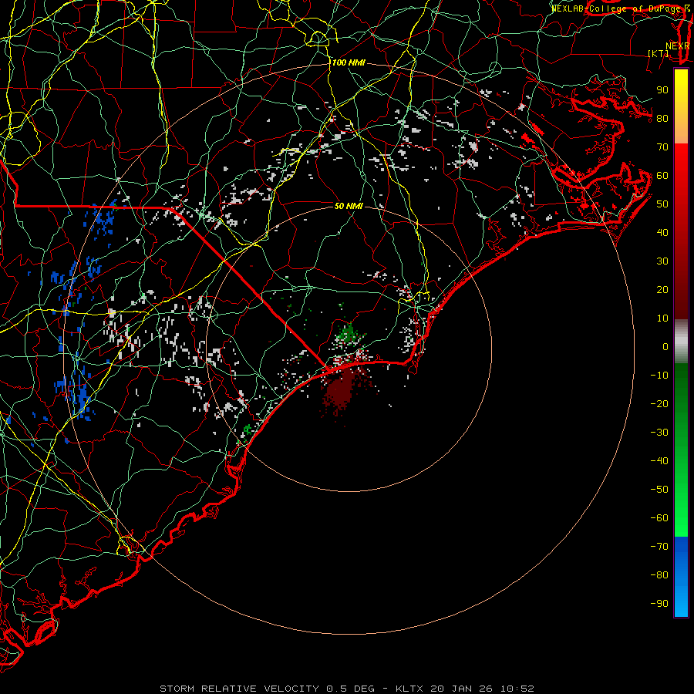Click the "20 JAN 26" date in the caption
Image resolution: width=694 pixels, height=694 pixels.
click(462, 689)
